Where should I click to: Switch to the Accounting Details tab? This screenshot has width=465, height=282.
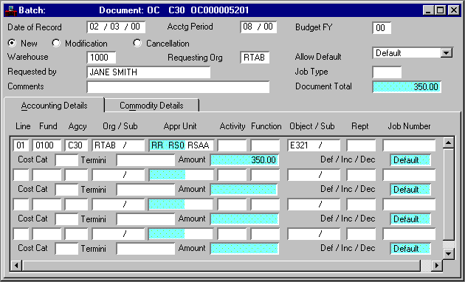click(55, 106)
